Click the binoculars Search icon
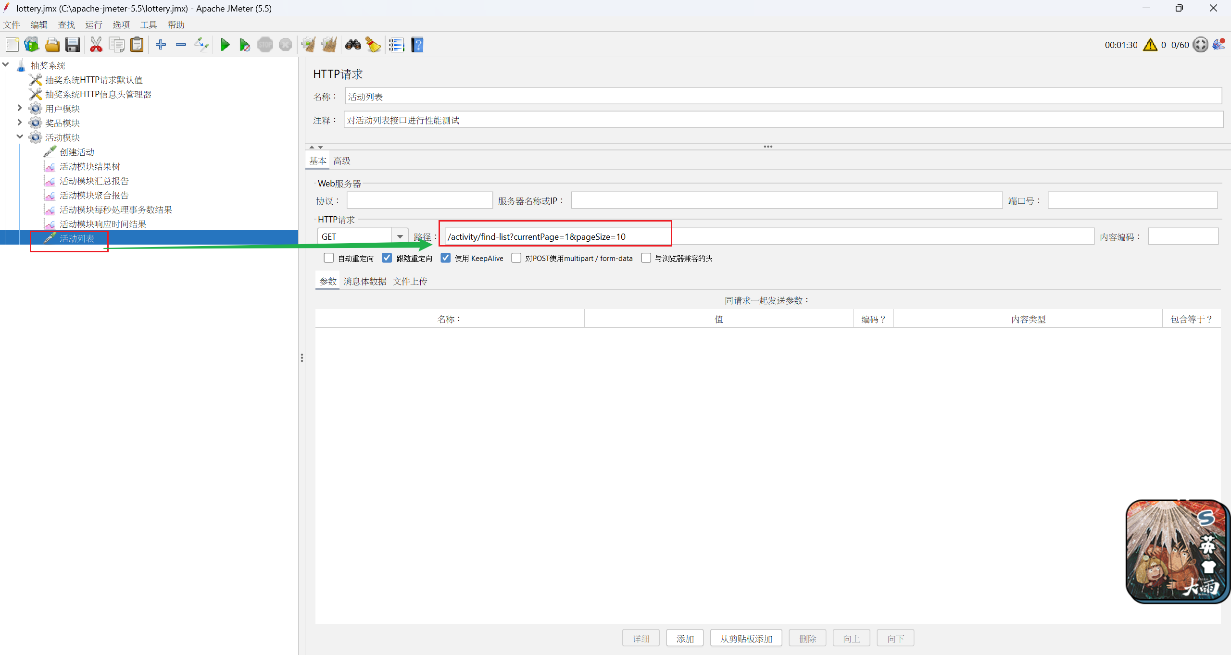The height and width of the screenshot is (655, 1231). [x=353, y=45]
